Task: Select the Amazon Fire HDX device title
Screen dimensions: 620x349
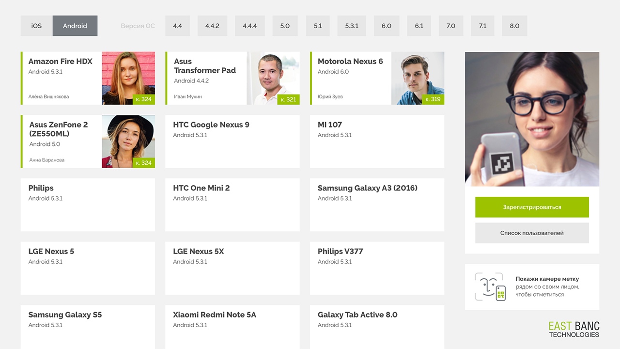Action: coord(60,62)
